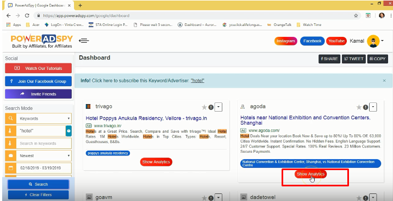Click the Chrome extension icon near avatar
Image resolution: width=393 pixels, height=201 pixels.
[x=368, y=16]
